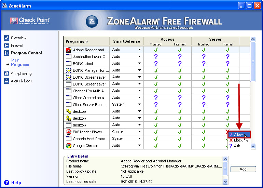263x188 pixels.
Task: Select the Adobe Reader program icon
Action: point(69,50)
